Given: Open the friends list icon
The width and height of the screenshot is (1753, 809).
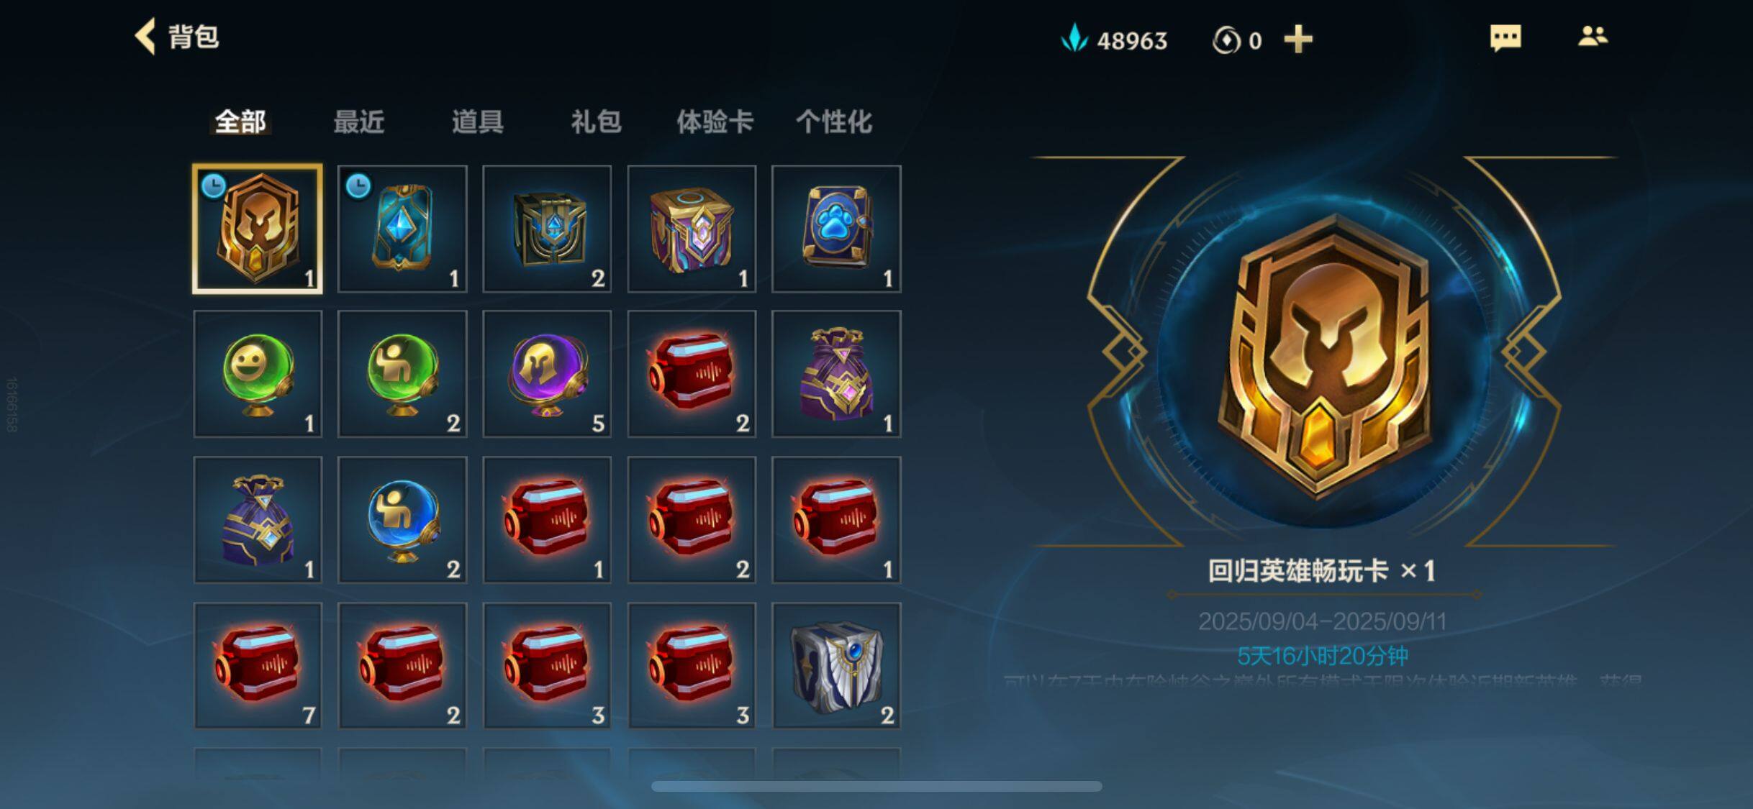Looking at the screenshot, I should pos(1593,37).
